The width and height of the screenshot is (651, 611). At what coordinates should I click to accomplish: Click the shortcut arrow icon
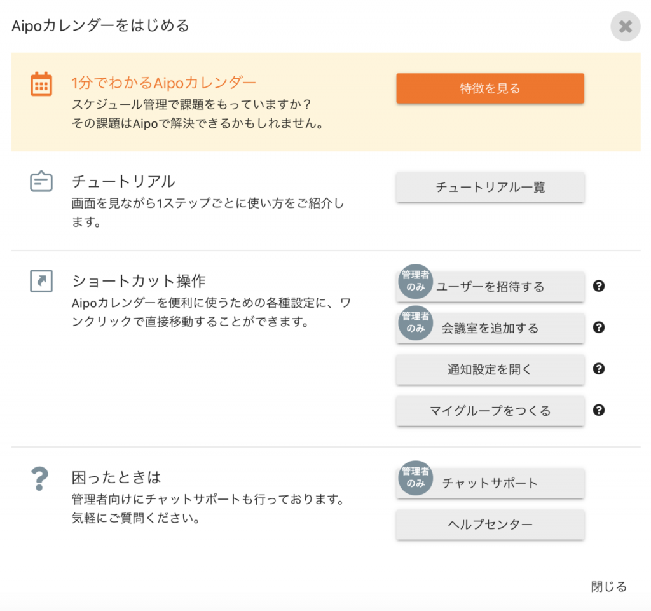coord(41,281)
